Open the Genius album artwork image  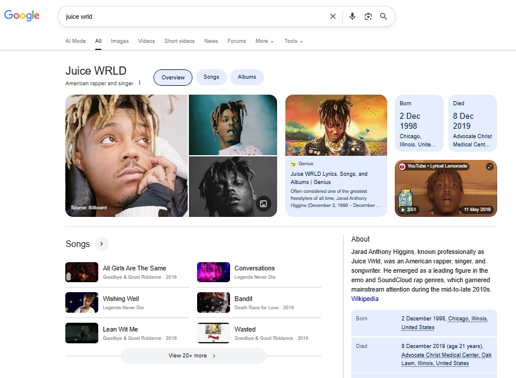point(336,125)
